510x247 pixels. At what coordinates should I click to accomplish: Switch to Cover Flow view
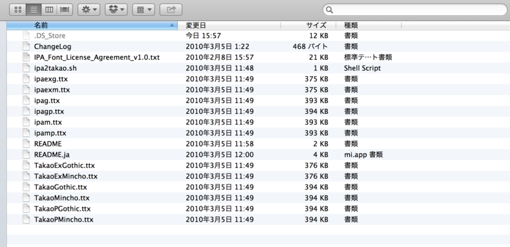(x=65, y=10)
